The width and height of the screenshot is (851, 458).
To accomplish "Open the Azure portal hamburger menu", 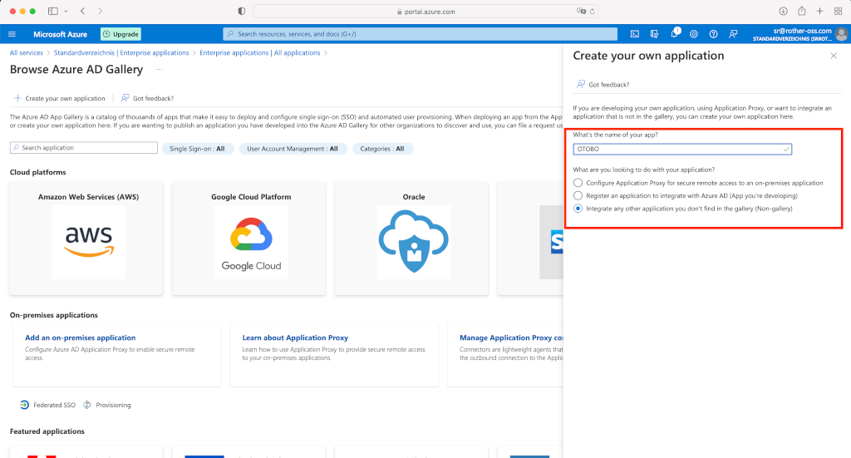I will [x=12, y=34].
